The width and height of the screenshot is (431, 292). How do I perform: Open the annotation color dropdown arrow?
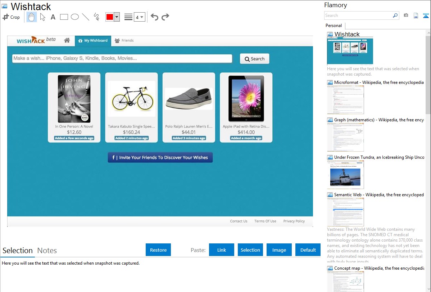[x=117, y=17]
